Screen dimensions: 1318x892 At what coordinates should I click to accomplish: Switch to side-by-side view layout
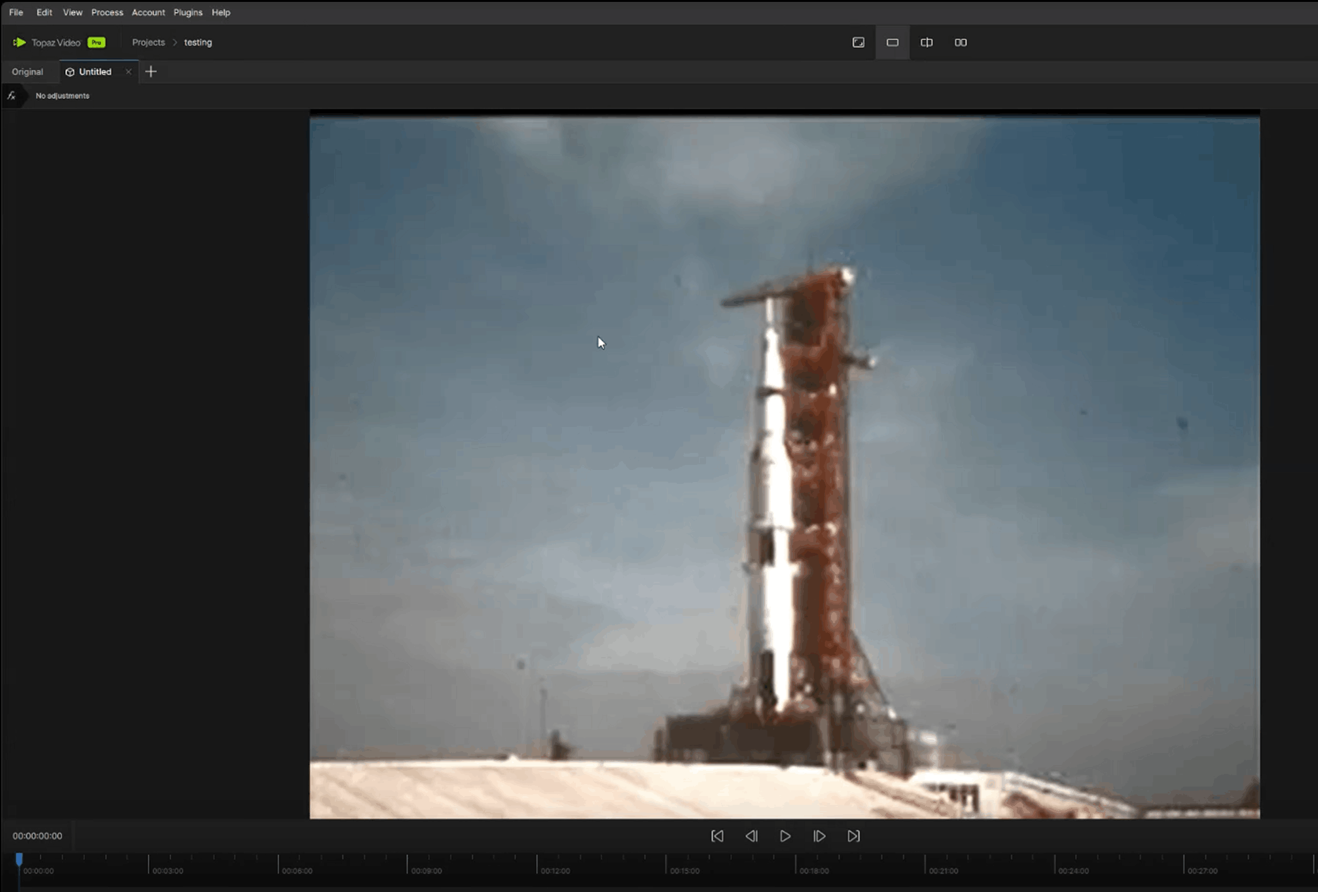click(x=960, y=42)
